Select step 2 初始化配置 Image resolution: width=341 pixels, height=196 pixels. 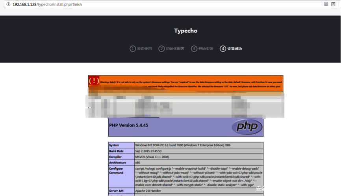point(171,49)
